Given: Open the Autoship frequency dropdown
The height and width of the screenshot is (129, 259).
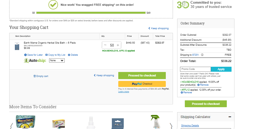Looking at the screenshot, I should (57, 60).
